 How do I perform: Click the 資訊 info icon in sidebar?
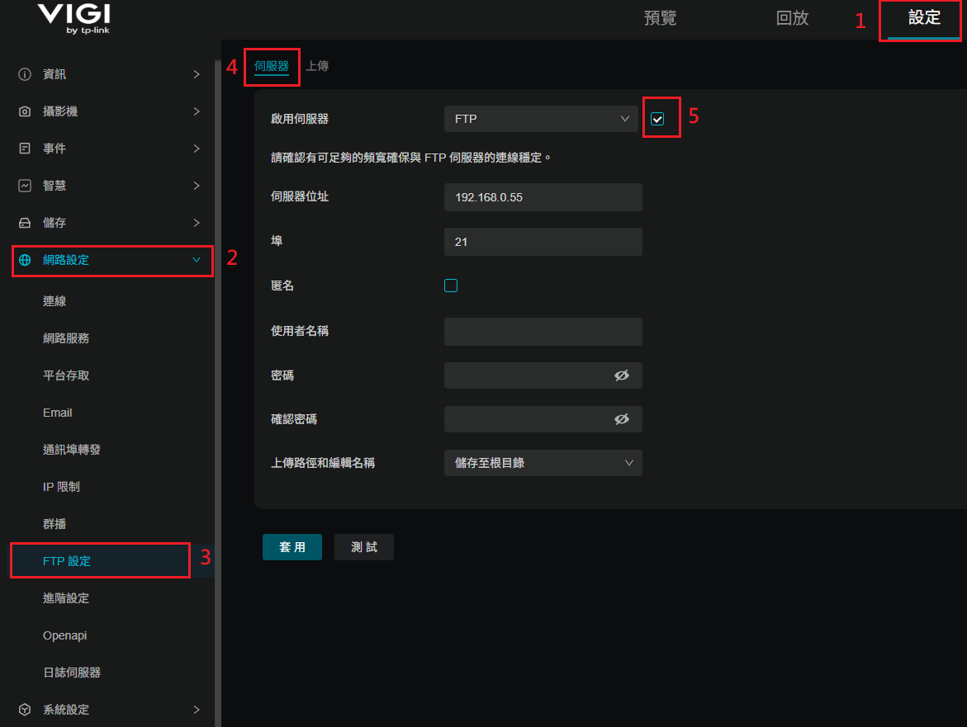tap(25, 74)
